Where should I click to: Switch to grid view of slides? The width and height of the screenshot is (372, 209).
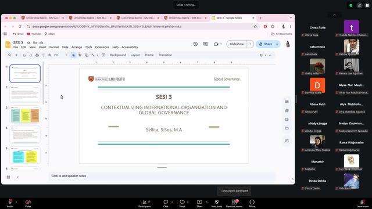8,177
